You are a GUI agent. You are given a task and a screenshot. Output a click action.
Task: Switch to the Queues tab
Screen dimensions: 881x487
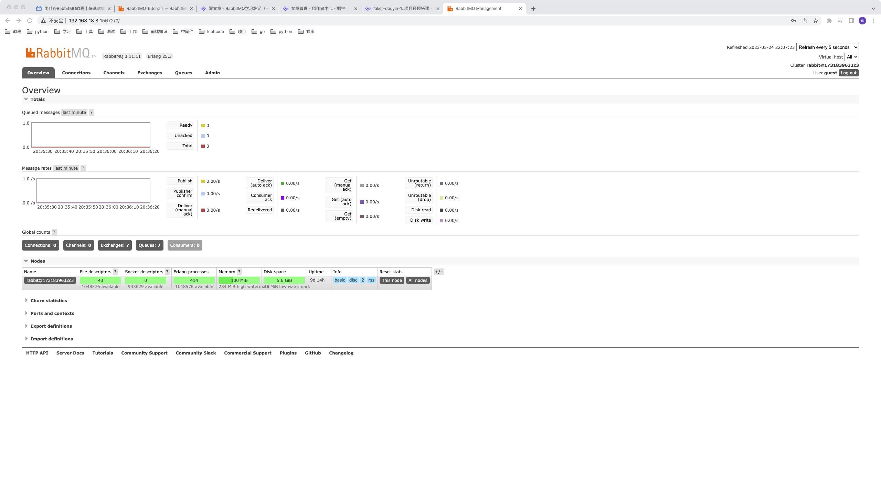coord(183,73)
